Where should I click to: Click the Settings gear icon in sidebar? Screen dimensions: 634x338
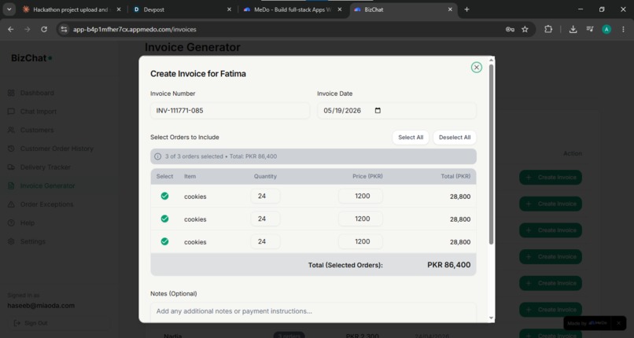(x=11, y=241)
